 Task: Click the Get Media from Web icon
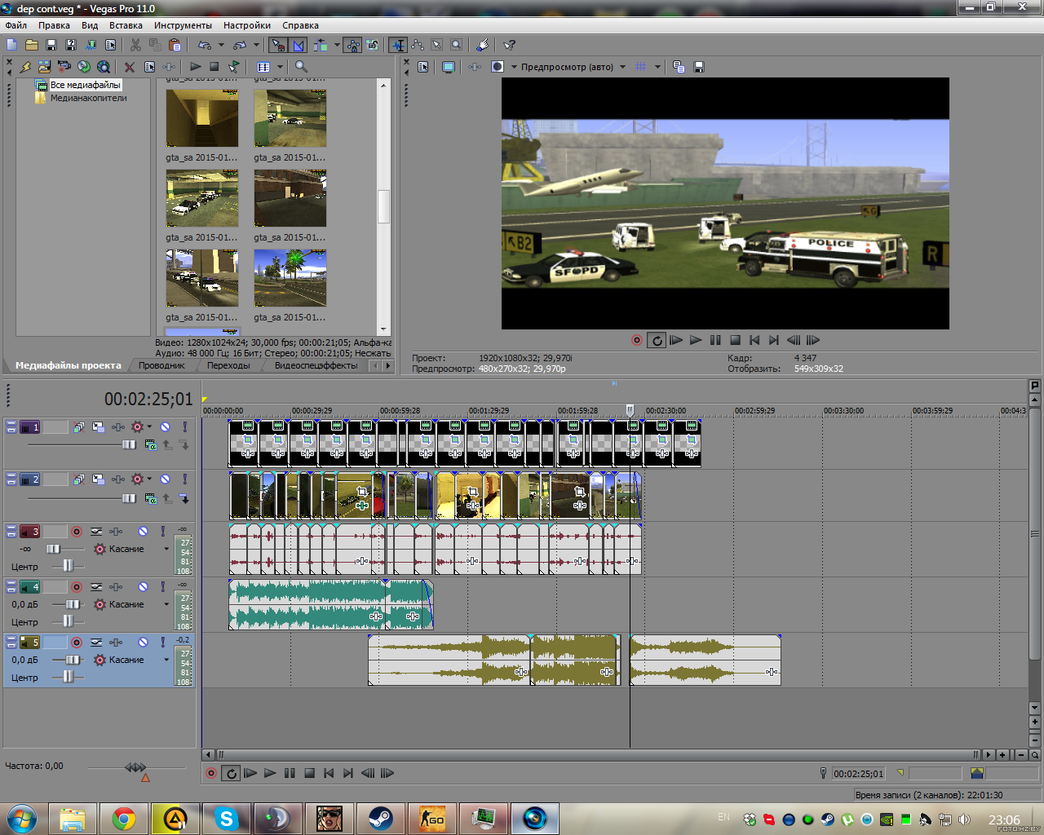coord(104,67)
